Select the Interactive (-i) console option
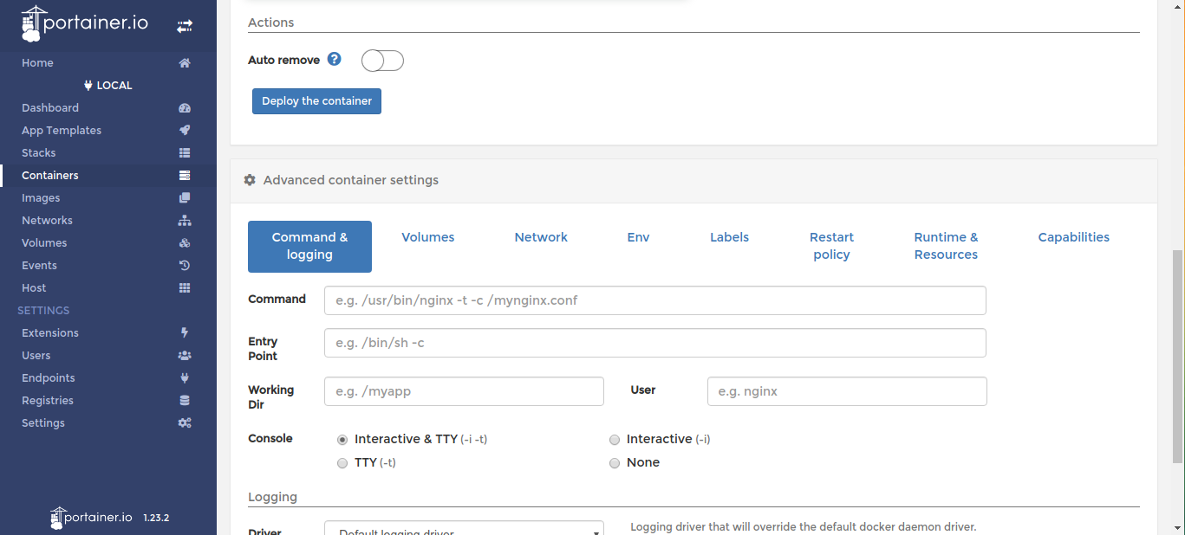This screenshot has width=1185, height=535. (x=615, y=440)
